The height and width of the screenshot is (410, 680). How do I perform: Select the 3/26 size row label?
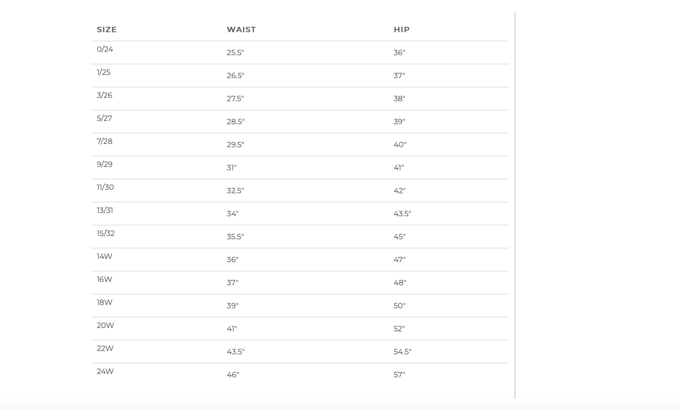pyautogui.click(x=104, y=95)
